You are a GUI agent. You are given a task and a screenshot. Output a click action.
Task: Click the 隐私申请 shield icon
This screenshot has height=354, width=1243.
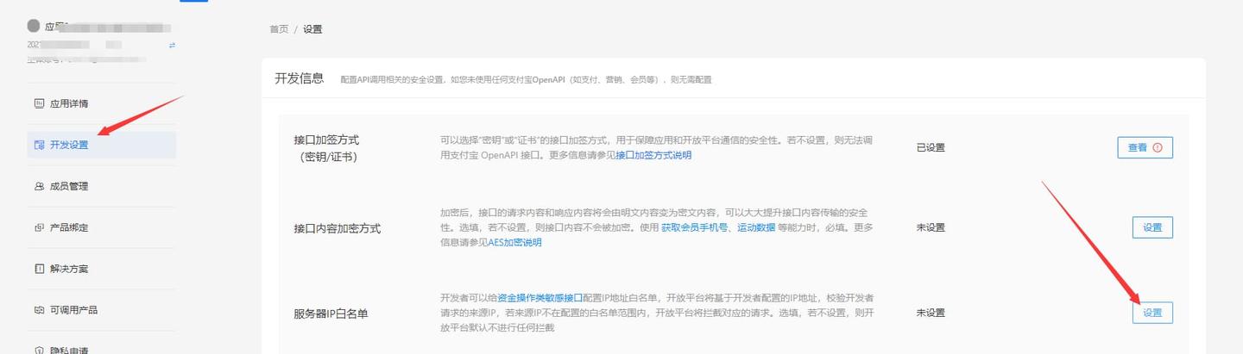pos(39,350)
